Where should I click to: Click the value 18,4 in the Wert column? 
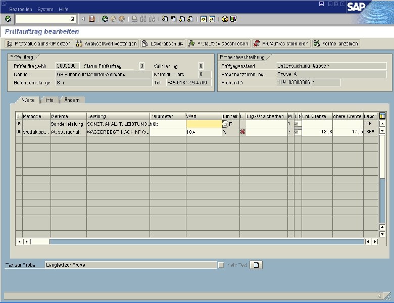click(x=191, y=132)
